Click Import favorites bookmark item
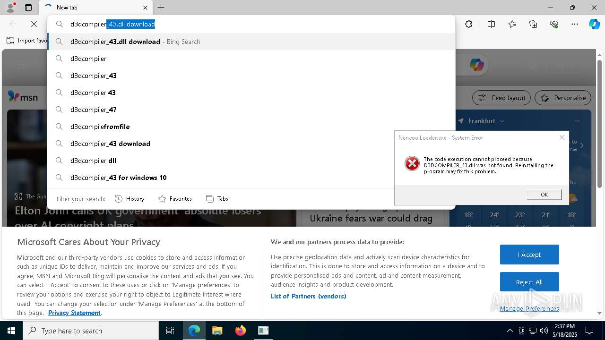Viewport: 605px width, 340px height. (x=27, y=41)
